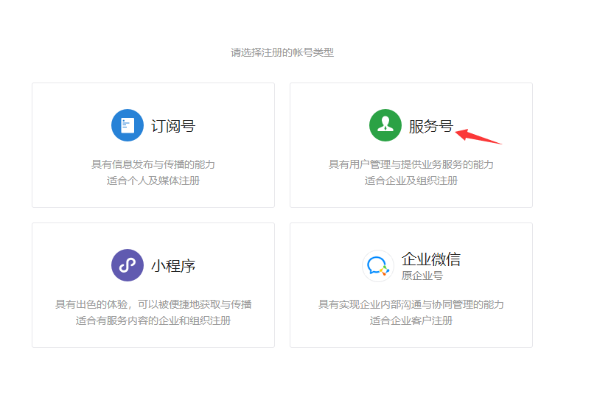597x403 pixels.
Task: Click the 原企业号 subtitle text
Action: coord(422,276)
